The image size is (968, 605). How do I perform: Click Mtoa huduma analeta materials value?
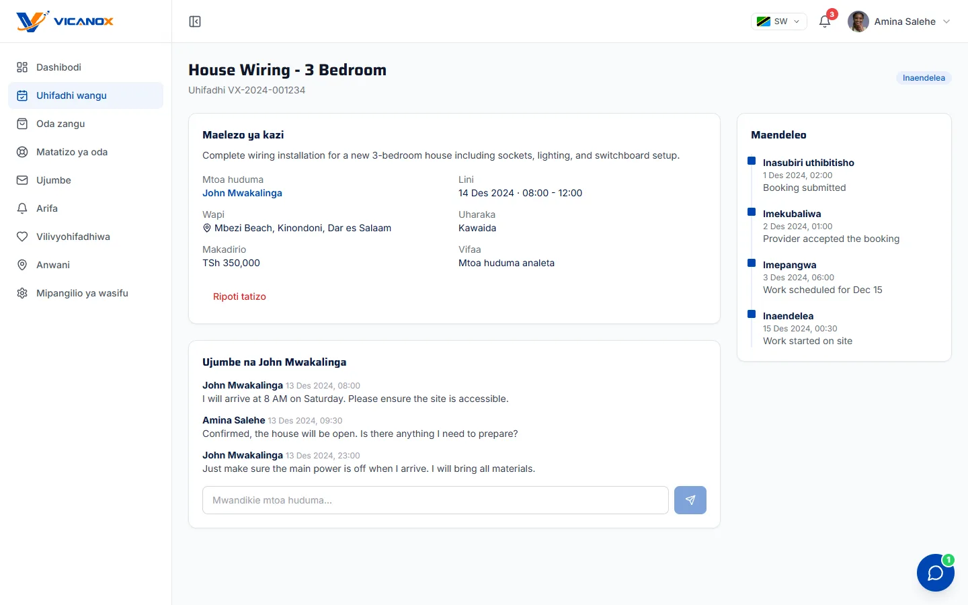point(507,263)
